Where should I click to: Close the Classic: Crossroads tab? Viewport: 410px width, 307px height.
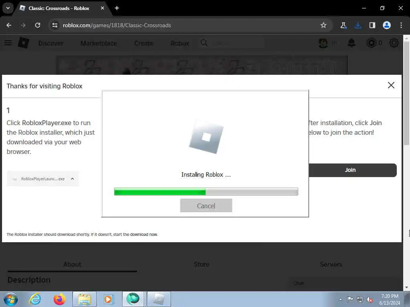[x=102, y=8]
